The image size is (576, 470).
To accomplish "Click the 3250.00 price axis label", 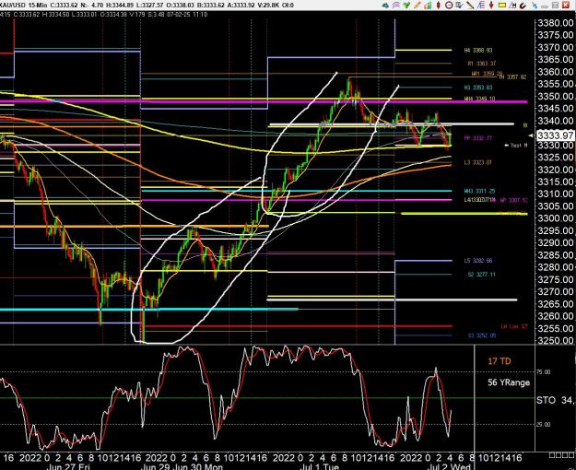I will [x=556, y=340].
